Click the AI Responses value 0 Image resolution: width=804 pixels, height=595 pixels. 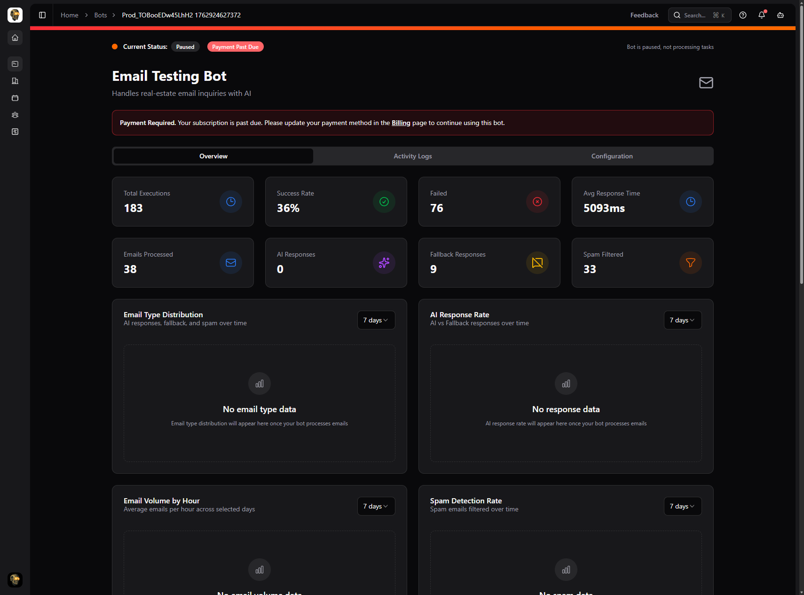click(280, 269)
